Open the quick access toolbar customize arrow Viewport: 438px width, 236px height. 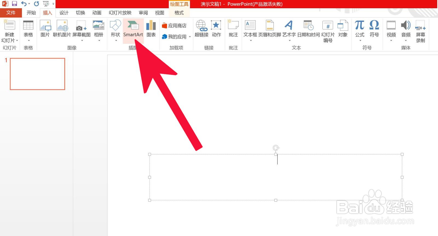pos(53,4)
